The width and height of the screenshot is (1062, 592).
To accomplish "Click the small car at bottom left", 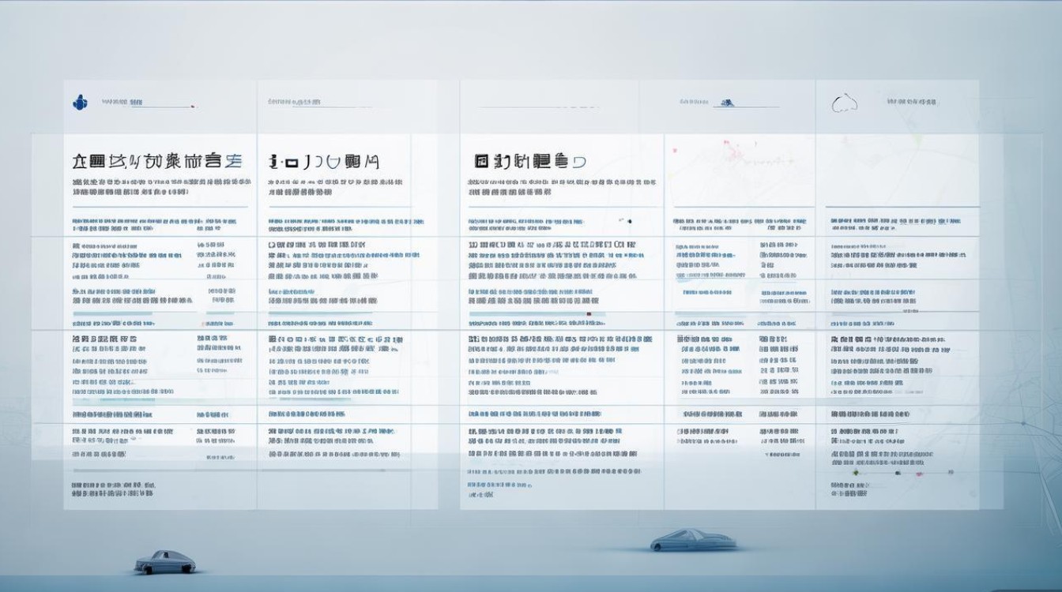I will [165, 562].
